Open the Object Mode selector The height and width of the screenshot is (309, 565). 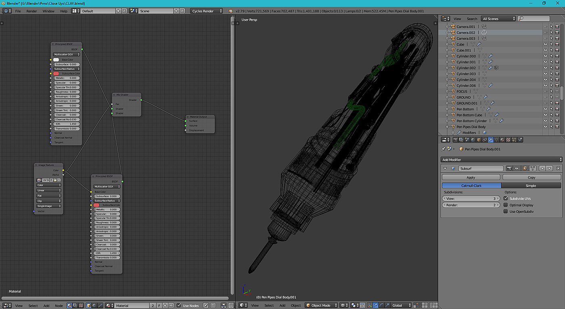pos(321,305)
